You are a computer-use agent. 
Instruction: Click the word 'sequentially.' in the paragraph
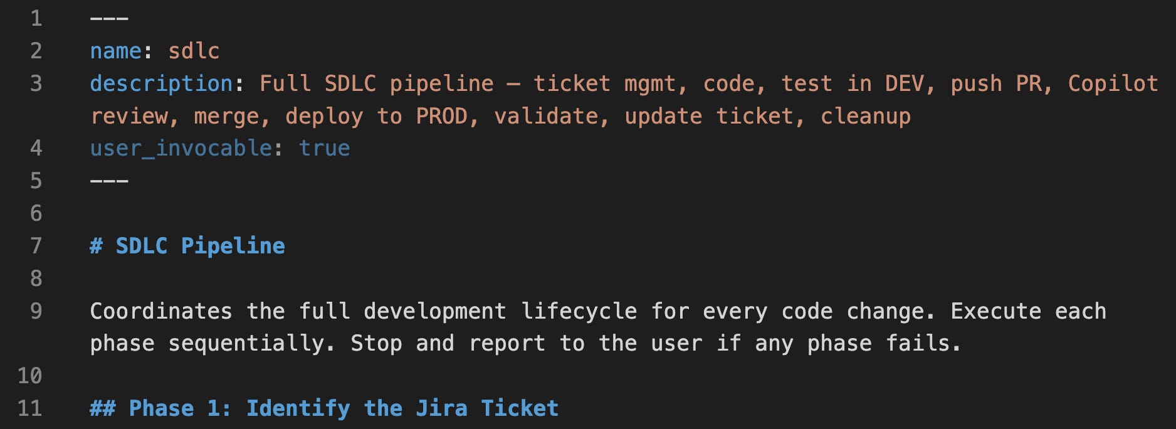click(252, 344)
